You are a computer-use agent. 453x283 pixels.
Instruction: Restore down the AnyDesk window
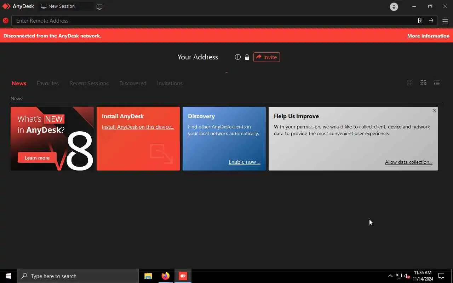(430, 6)
